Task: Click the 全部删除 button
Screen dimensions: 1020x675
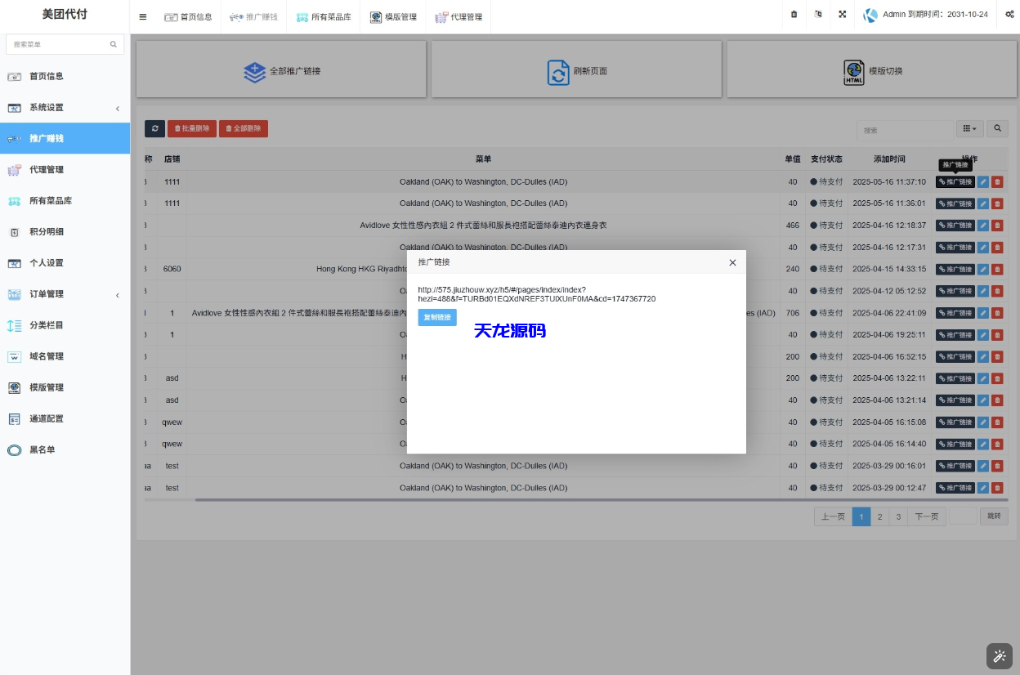Action: [243, 128]
